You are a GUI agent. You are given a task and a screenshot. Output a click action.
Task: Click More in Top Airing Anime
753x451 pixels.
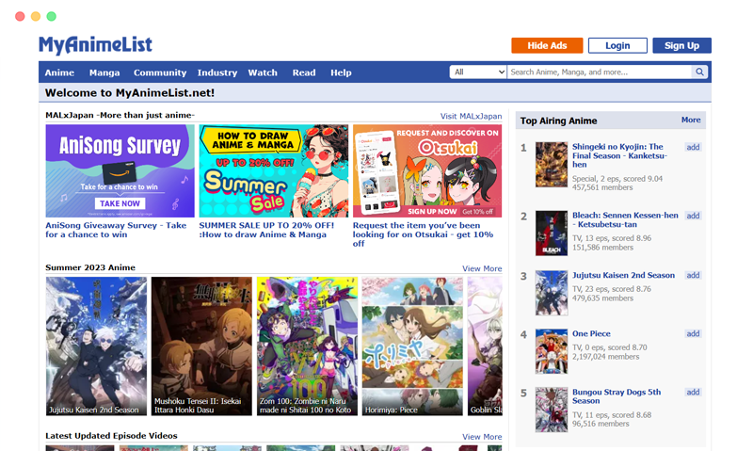(x=691, y=121)
